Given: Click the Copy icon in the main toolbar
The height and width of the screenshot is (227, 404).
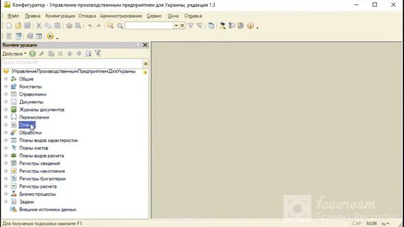Looking at the screenshot, I should coord(48,26).
